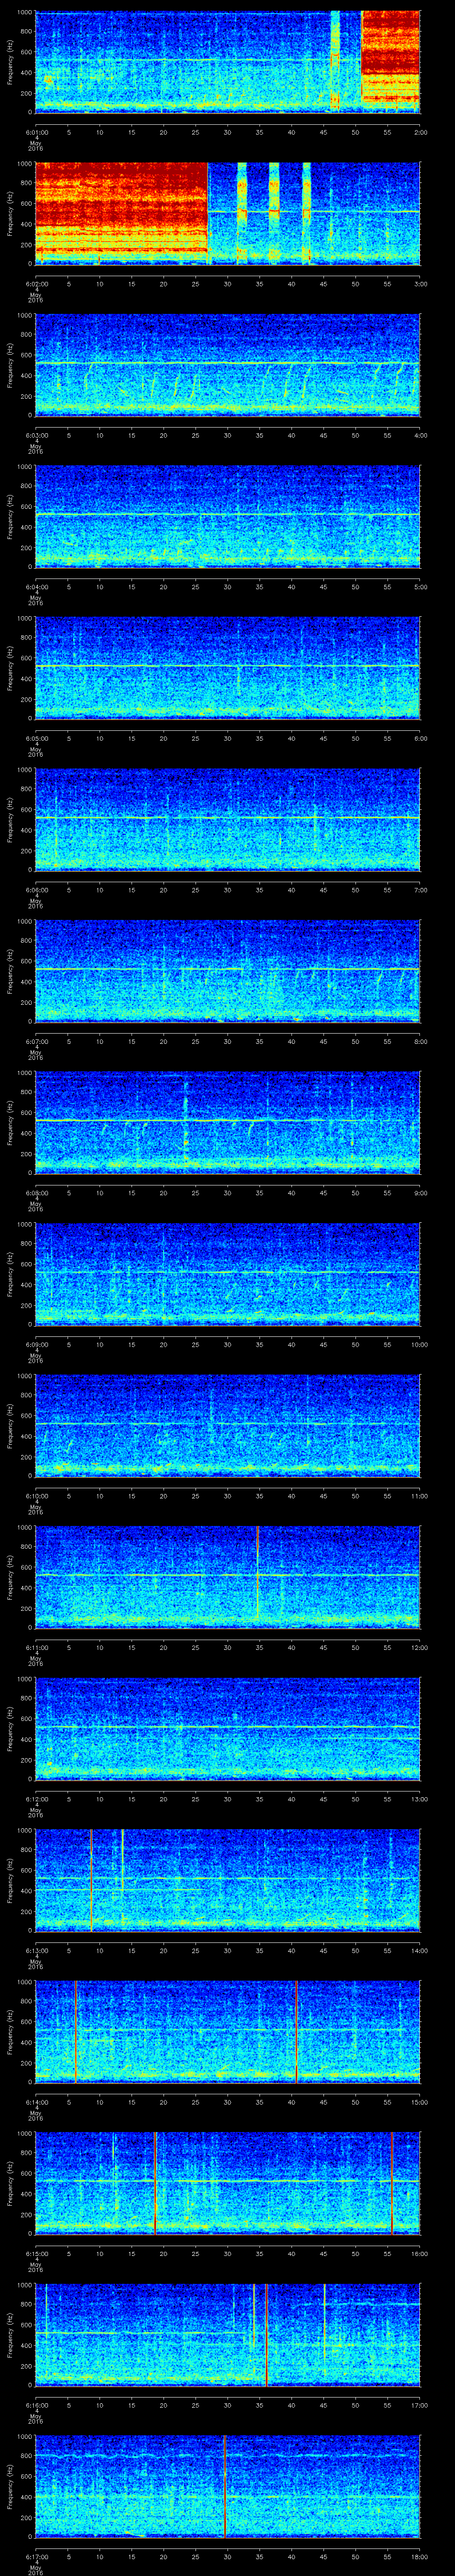Click the Frequency (Hz) axis label of 6:01:00 panel
Screen dimensions: 455x2576
pos(11,62)
